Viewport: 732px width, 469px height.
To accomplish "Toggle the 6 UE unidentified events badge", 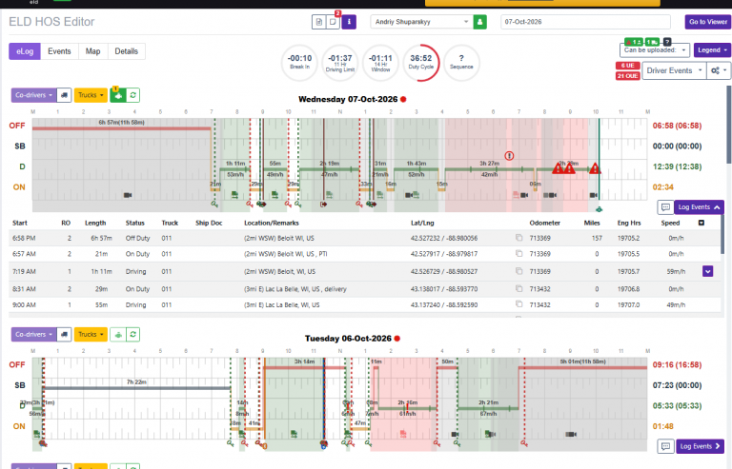I will pos(627,66).
